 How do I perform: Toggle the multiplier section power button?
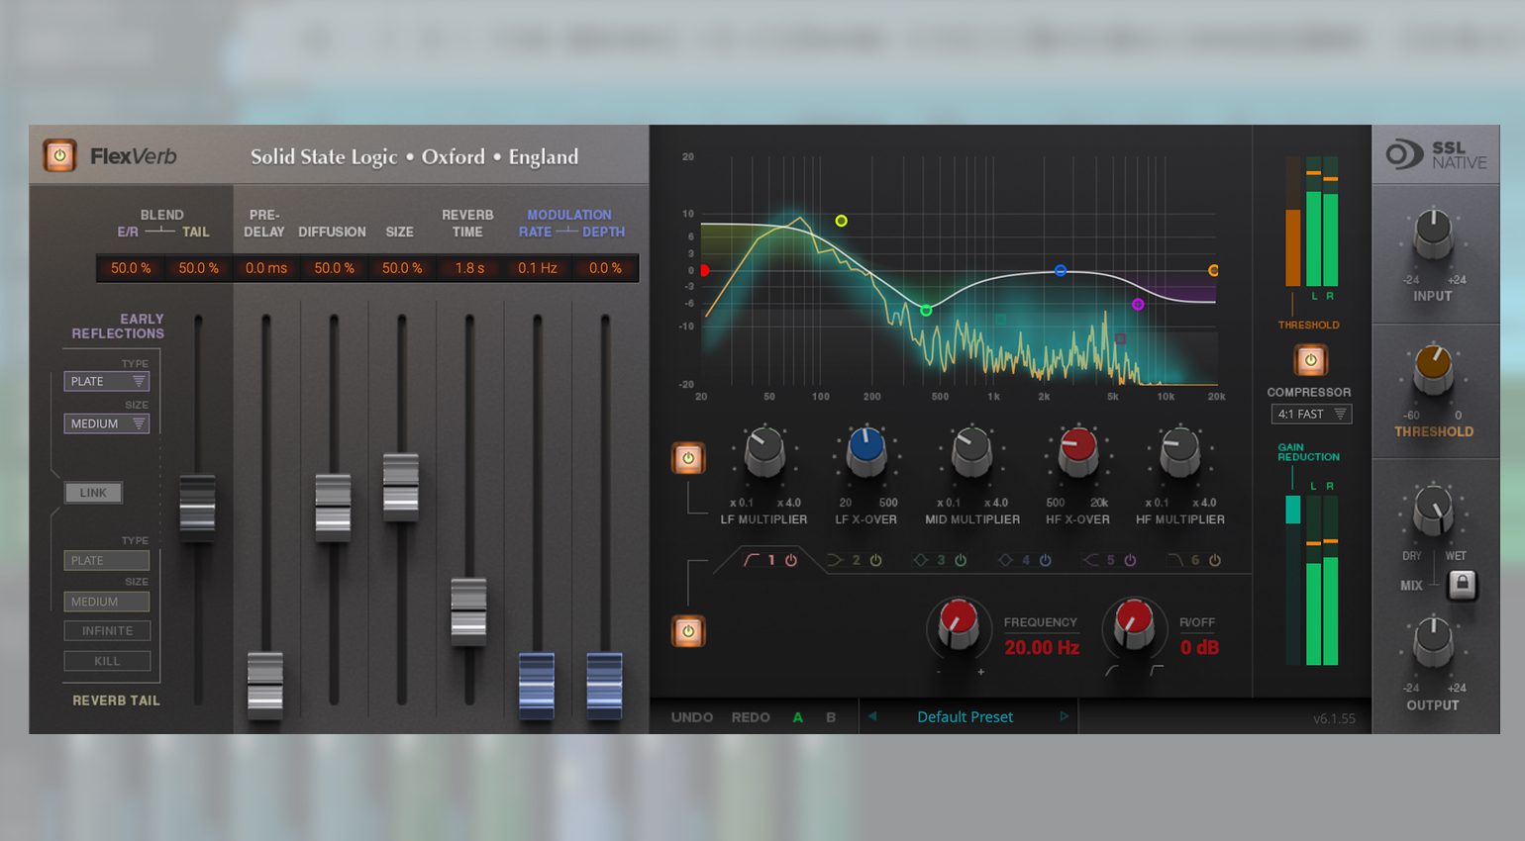[x=688, y=458]
